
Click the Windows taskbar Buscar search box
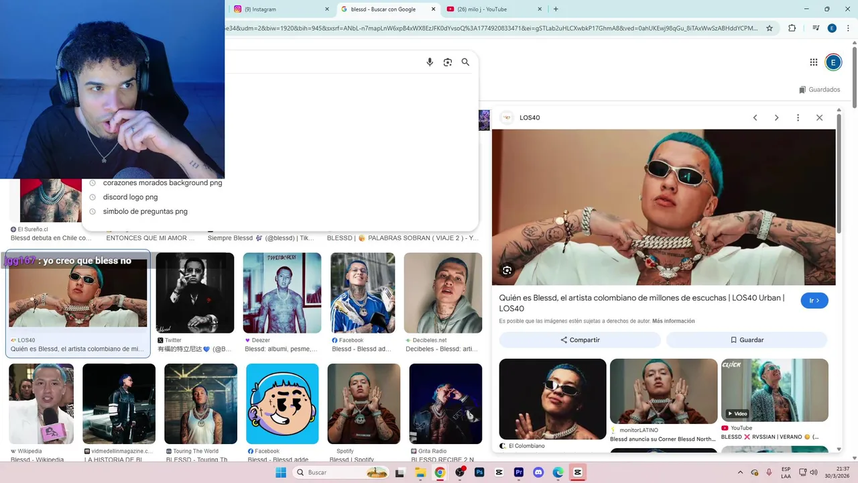pyautogui.click(x=341, y=472)
